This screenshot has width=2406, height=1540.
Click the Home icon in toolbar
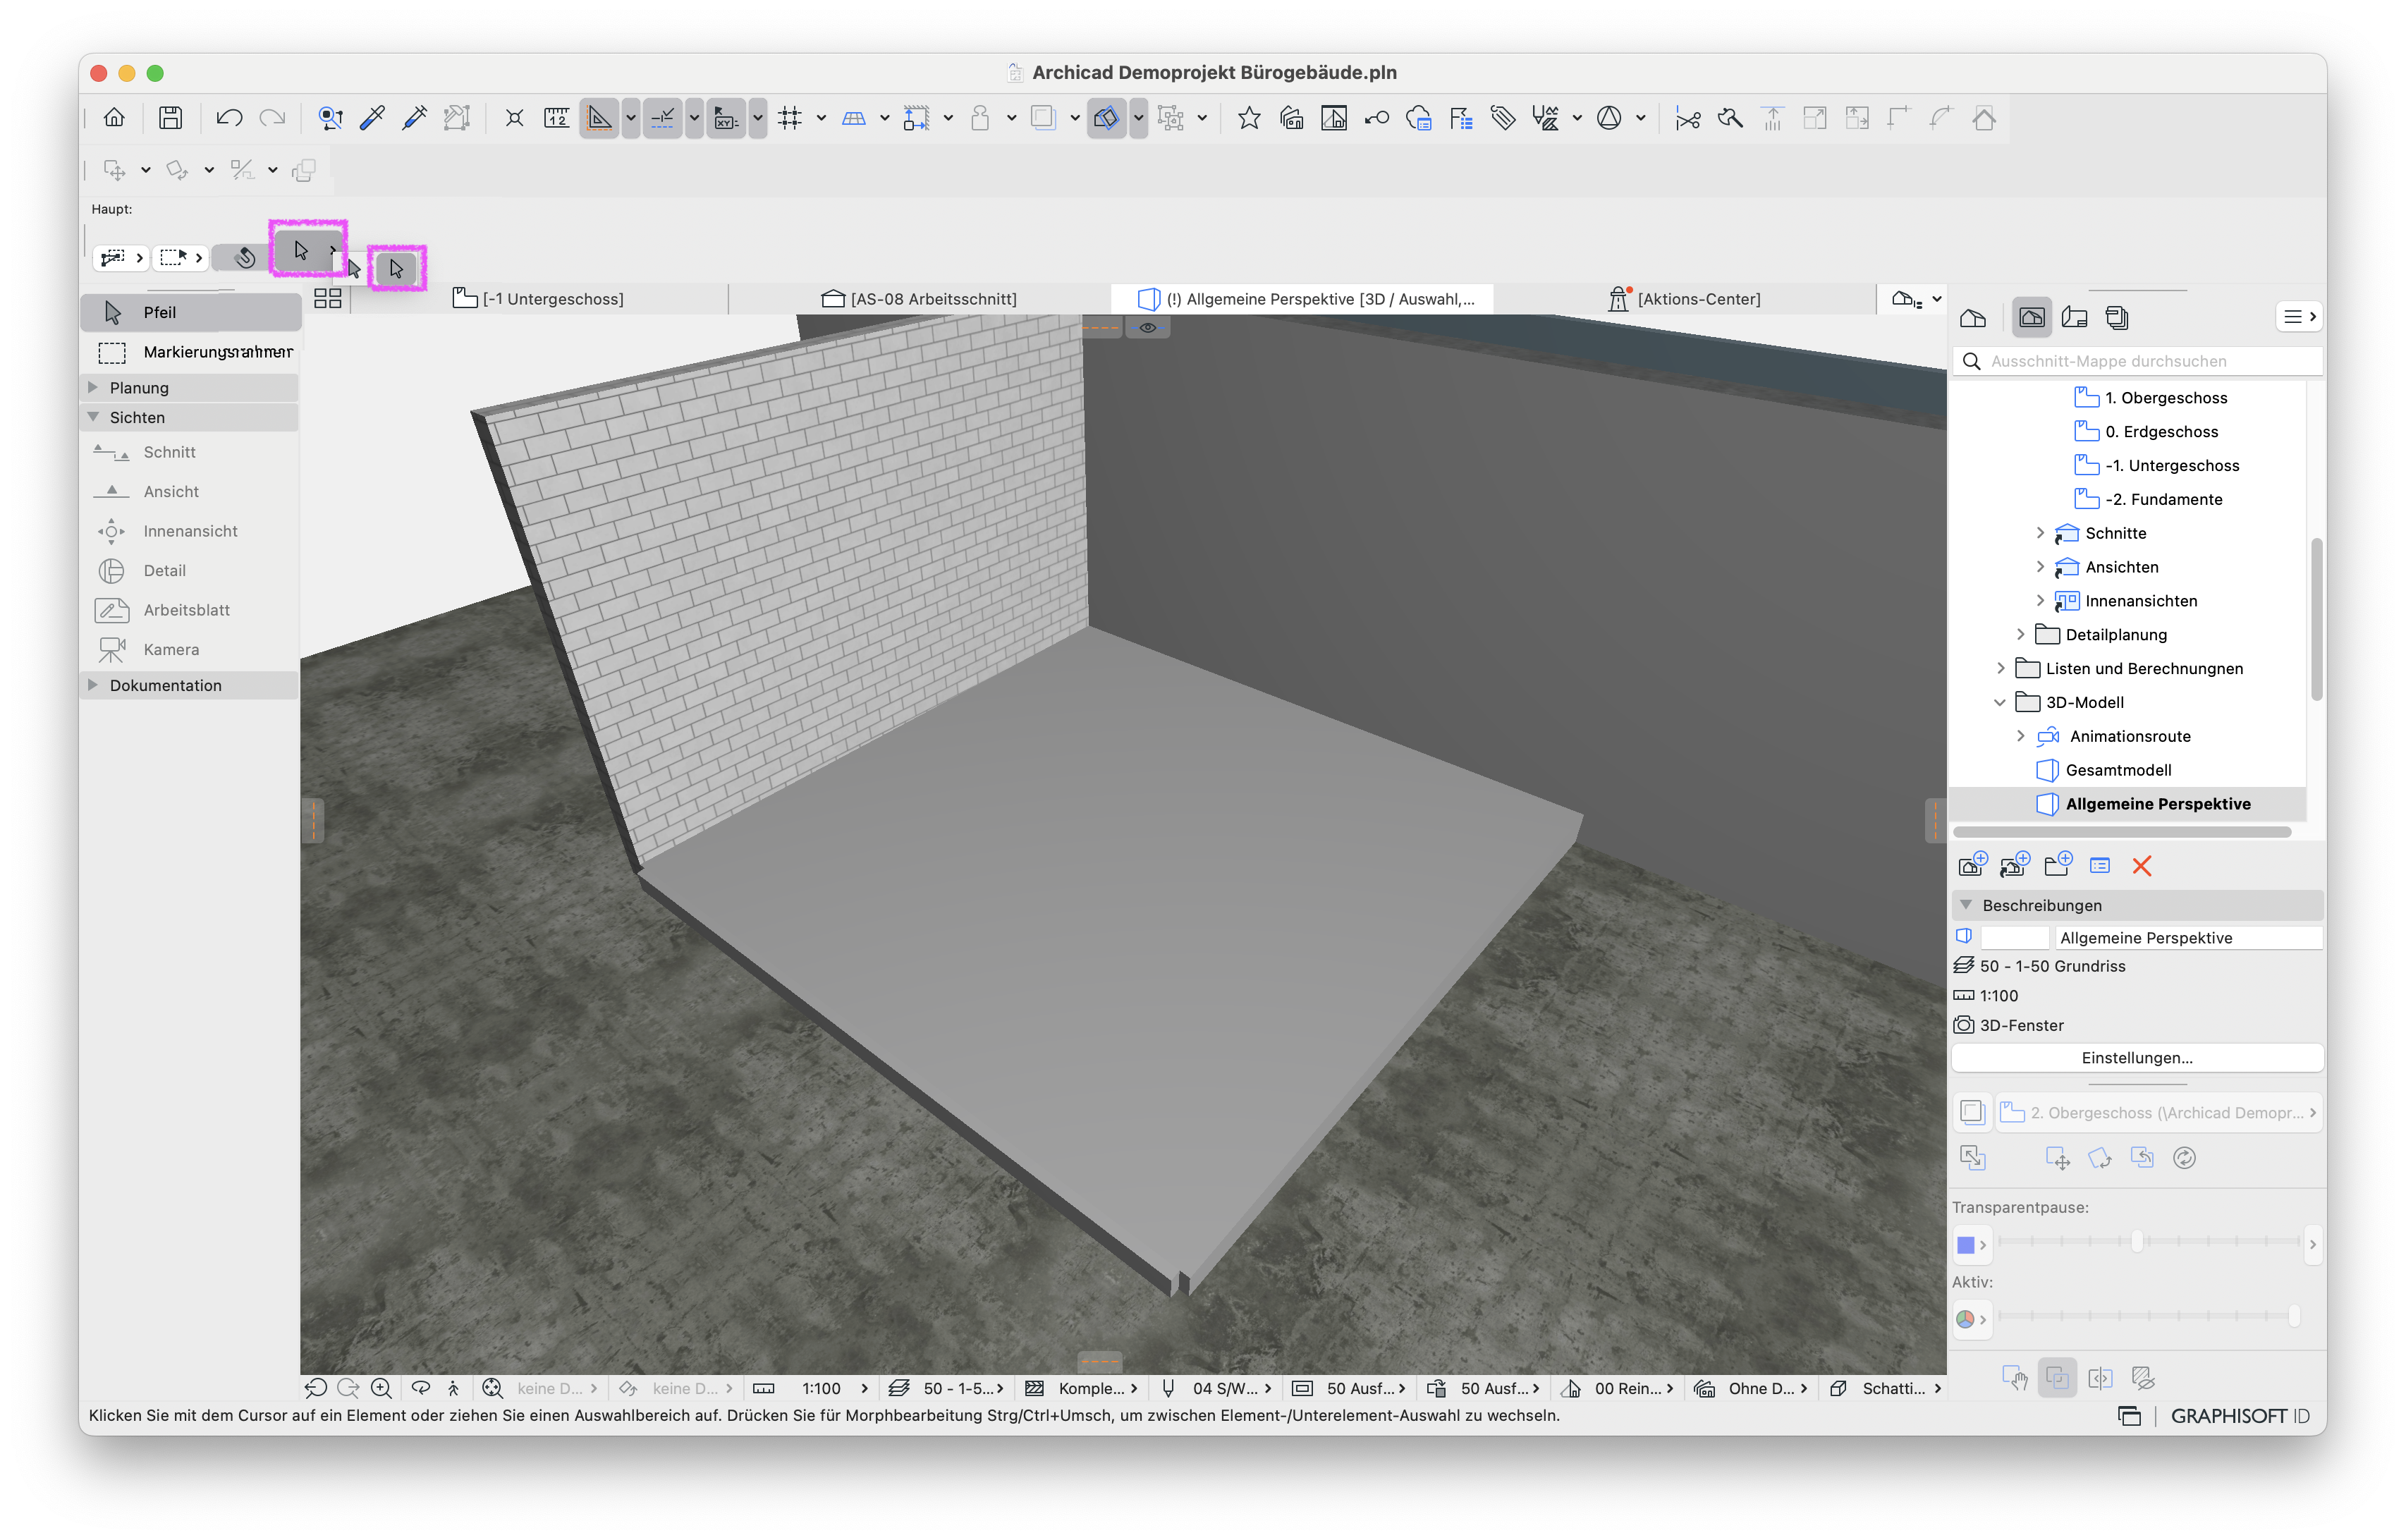(114, 118)
